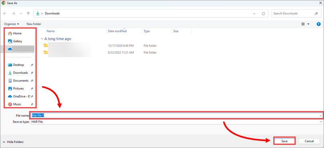Unpin Desktop using its pin icon
The height and width of the screenshot is (148, 324).
32,65
